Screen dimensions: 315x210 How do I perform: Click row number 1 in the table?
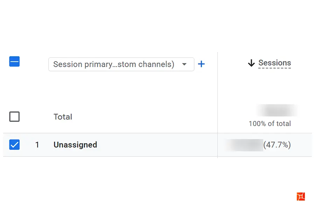point(37,145)
